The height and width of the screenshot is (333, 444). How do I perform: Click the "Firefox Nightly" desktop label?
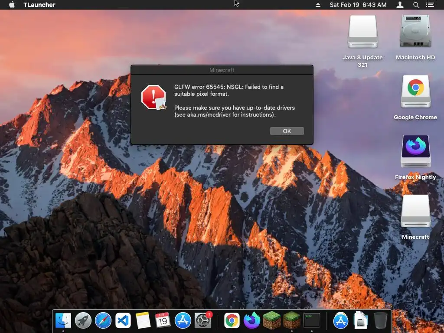tap(416, 177)
